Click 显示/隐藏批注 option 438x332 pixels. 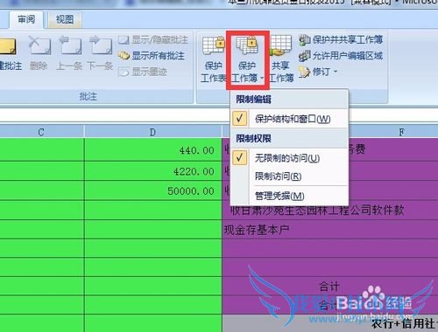click(x=153, y=40)
